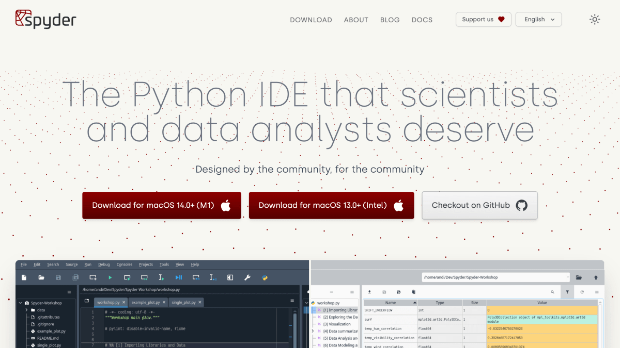Image resolution: width=620 pixels, height=348 pixels.
Task: Click the Save file toolbar icon
Action: point(58,277)
